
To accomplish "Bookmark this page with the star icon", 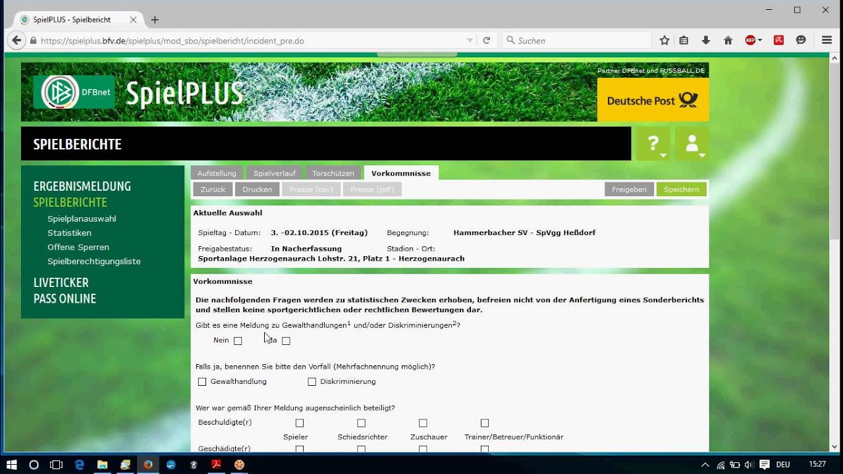I will (x=665, y=40).
